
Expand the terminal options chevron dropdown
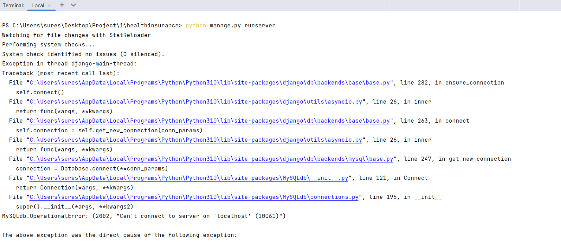pos(73,5)
